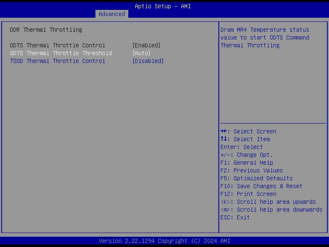Click the Enter: Select hint
329x247 pixels.
coord(241,147)
